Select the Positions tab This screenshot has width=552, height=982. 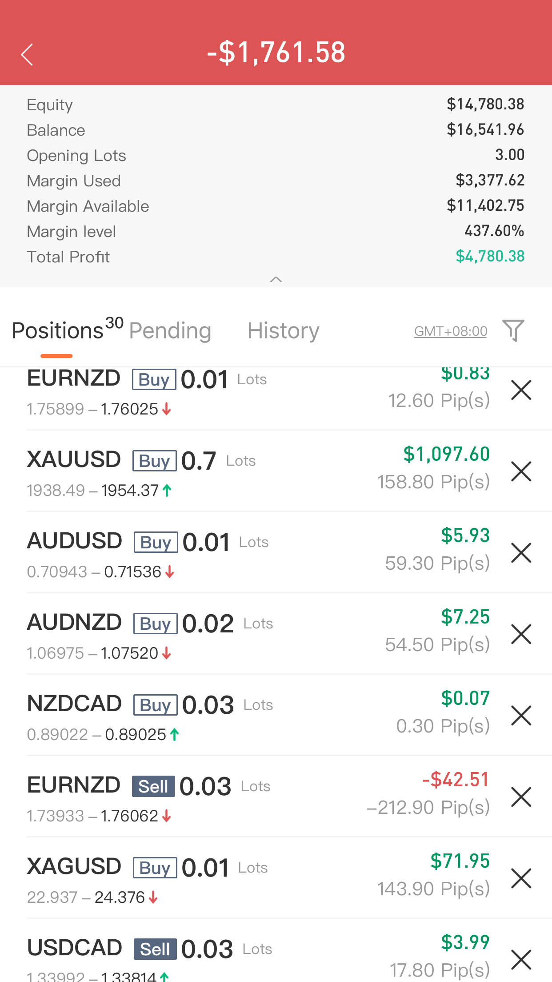(58, 331)
